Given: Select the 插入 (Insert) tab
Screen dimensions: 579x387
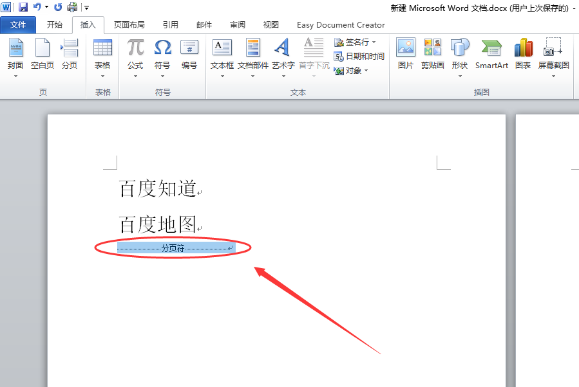Looking at the screenshot, I should coord(88,24).
